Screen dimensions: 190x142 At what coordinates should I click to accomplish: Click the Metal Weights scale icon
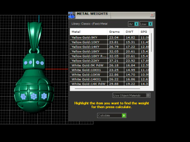(x=72, y=15)
